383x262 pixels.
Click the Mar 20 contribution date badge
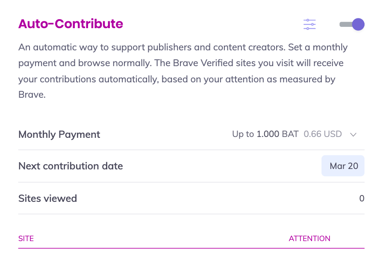[343, 166]
